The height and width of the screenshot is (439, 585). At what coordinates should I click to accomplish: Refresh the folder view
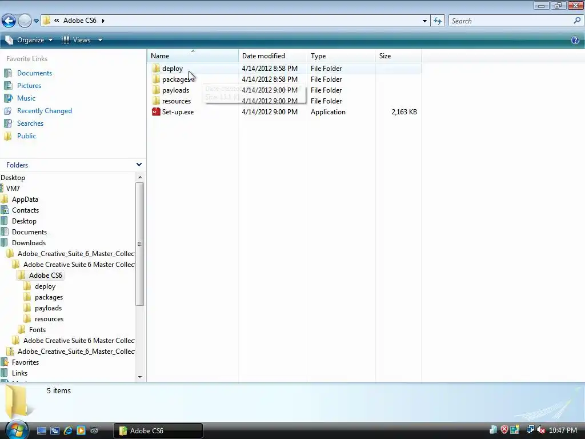(438, 21)
